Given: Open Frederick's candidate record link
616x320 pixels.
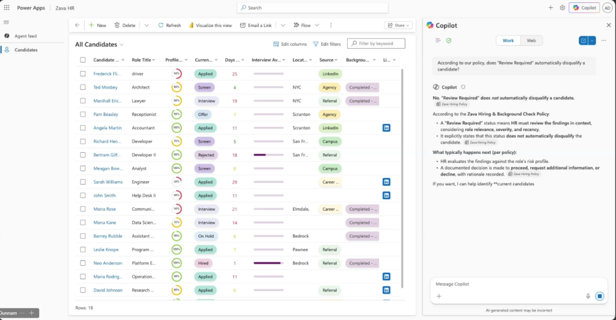Looking at the screenshot, I should (107, 74).
